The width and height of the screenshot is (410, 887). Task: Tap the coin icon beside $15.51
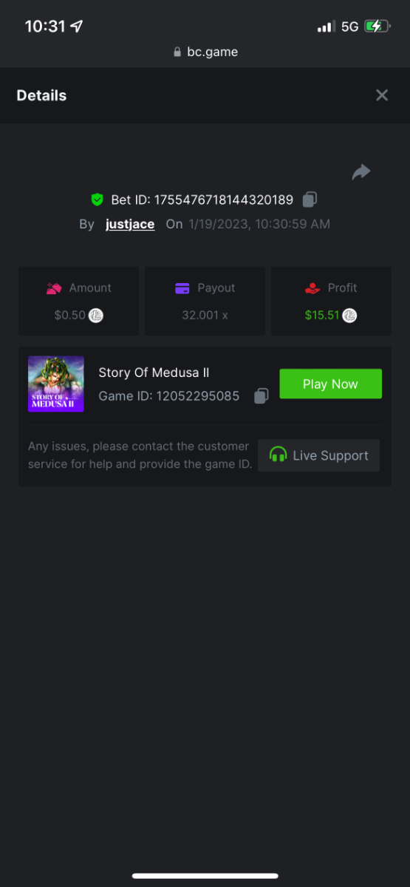click(x=349, y=316)
